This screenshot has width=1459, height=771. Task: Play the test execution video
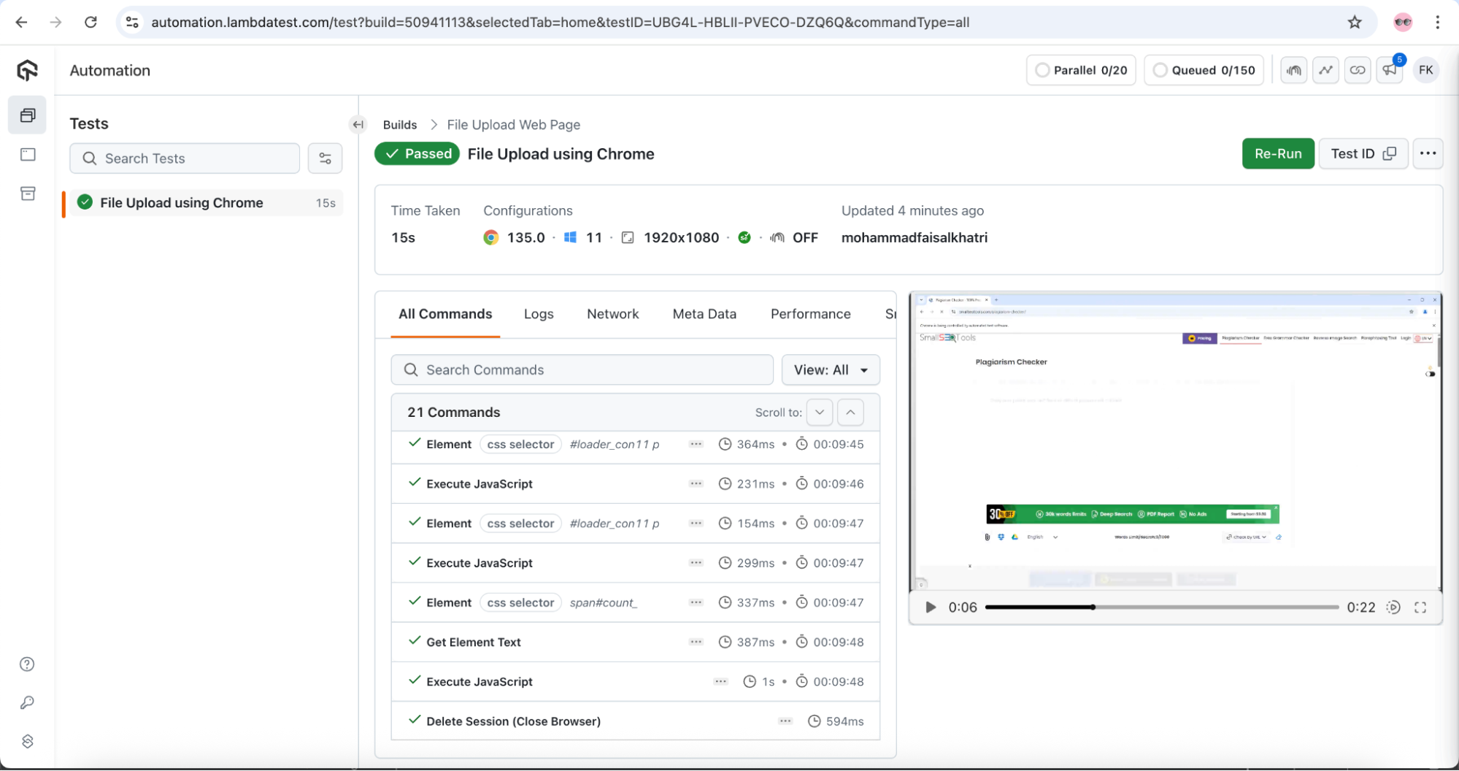click(x=929, y=607)
